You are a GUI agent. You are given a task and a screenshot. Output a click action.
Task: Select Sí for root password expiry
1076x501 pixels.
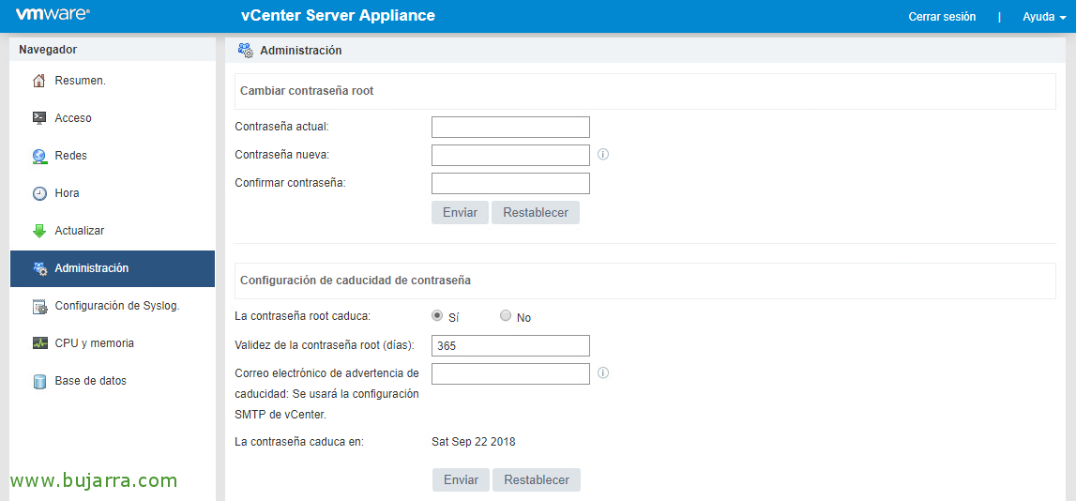436,315
